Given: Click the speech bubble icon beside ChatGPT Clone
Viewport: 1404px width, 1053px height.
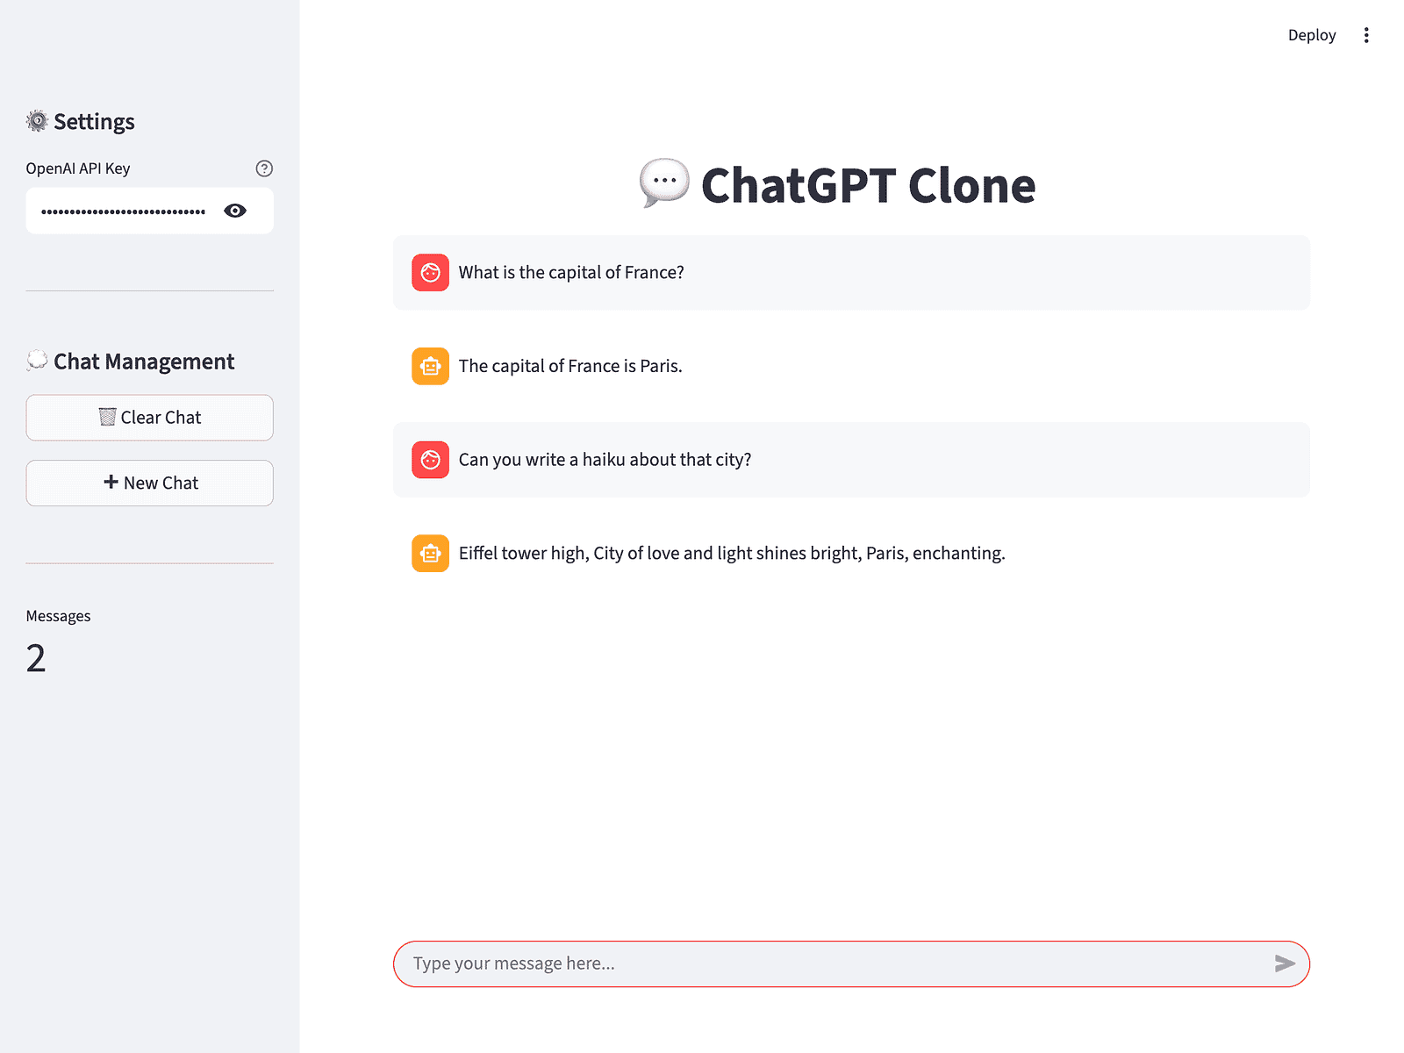Looking at the screenshot, I should (x=663, y=183).
